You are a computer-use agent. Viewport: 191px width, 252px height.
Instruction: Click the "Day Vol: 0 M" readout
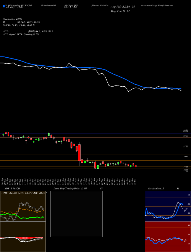(120, 11)
